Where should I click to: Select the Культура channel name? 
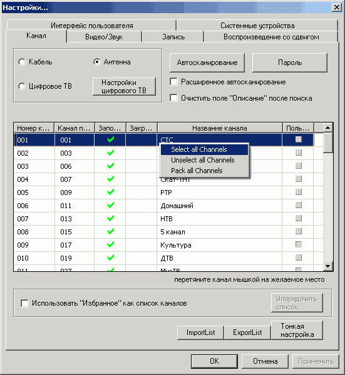click(x=175, y=245)
